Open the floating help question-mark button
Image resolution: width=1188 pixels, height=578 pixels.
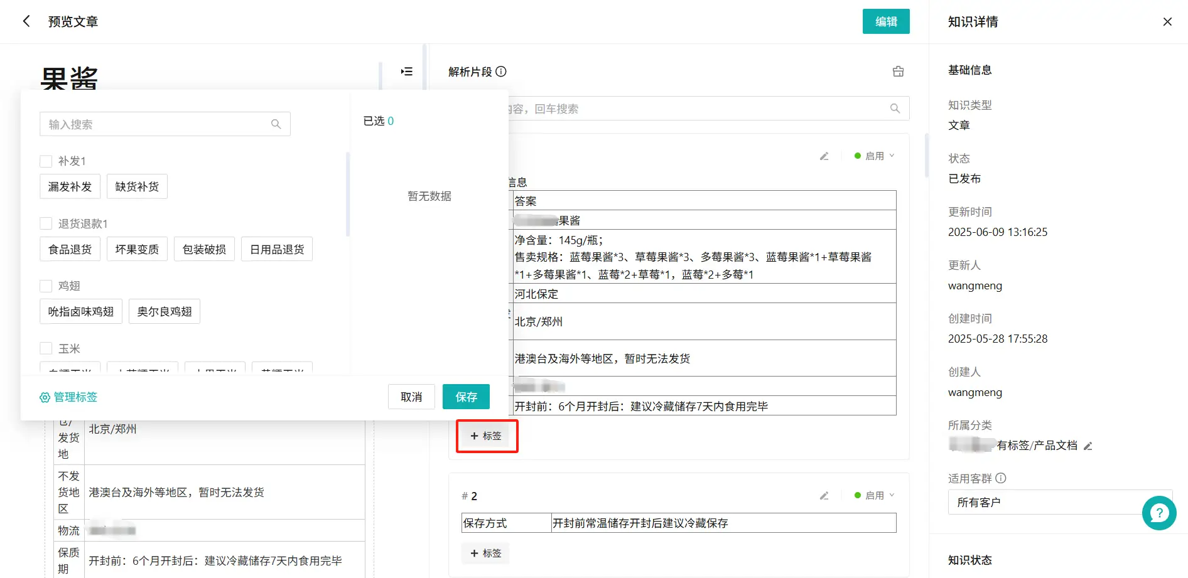coord(1159,513)
